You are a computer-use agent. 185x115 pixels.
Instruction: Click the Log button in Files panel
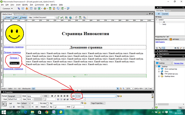[x=181, y=107]
